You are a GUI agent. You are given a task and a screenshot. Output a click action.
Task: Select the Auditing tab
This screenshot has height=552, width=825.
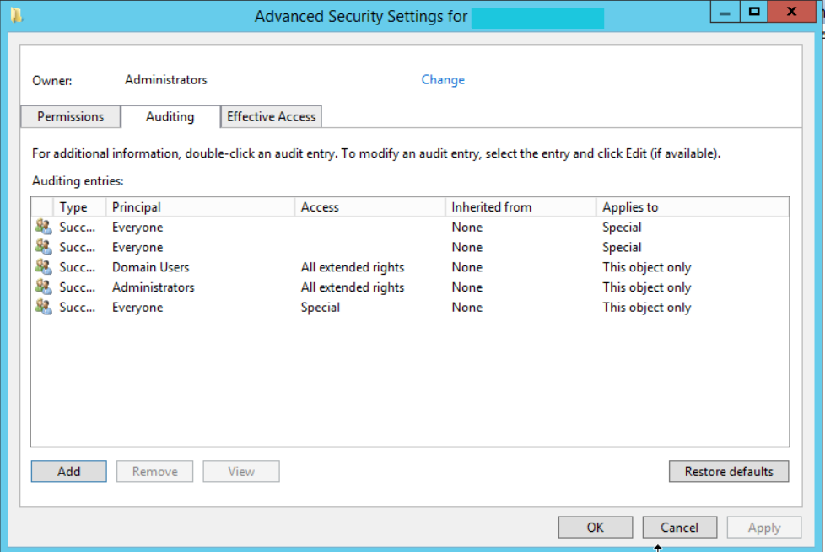pos(170,116)
